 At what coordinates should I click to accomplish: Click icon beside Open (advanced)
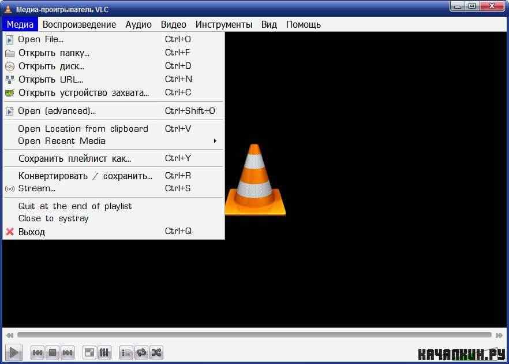click(10, 112)
